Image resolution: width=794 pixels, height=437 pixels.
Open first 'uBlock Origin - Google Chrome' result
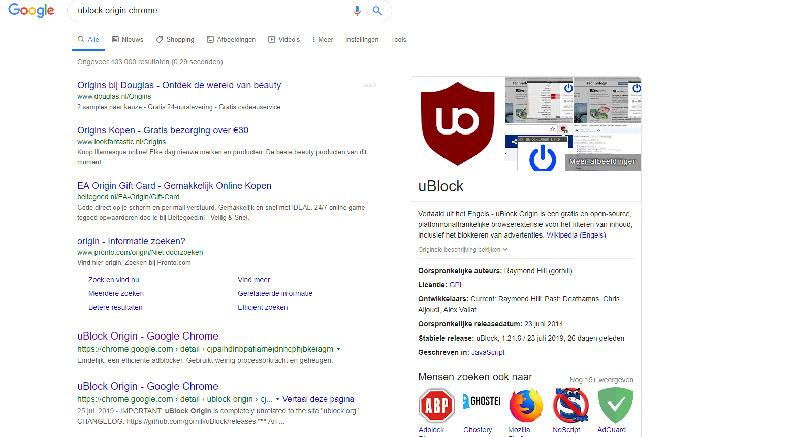(148, 336)
